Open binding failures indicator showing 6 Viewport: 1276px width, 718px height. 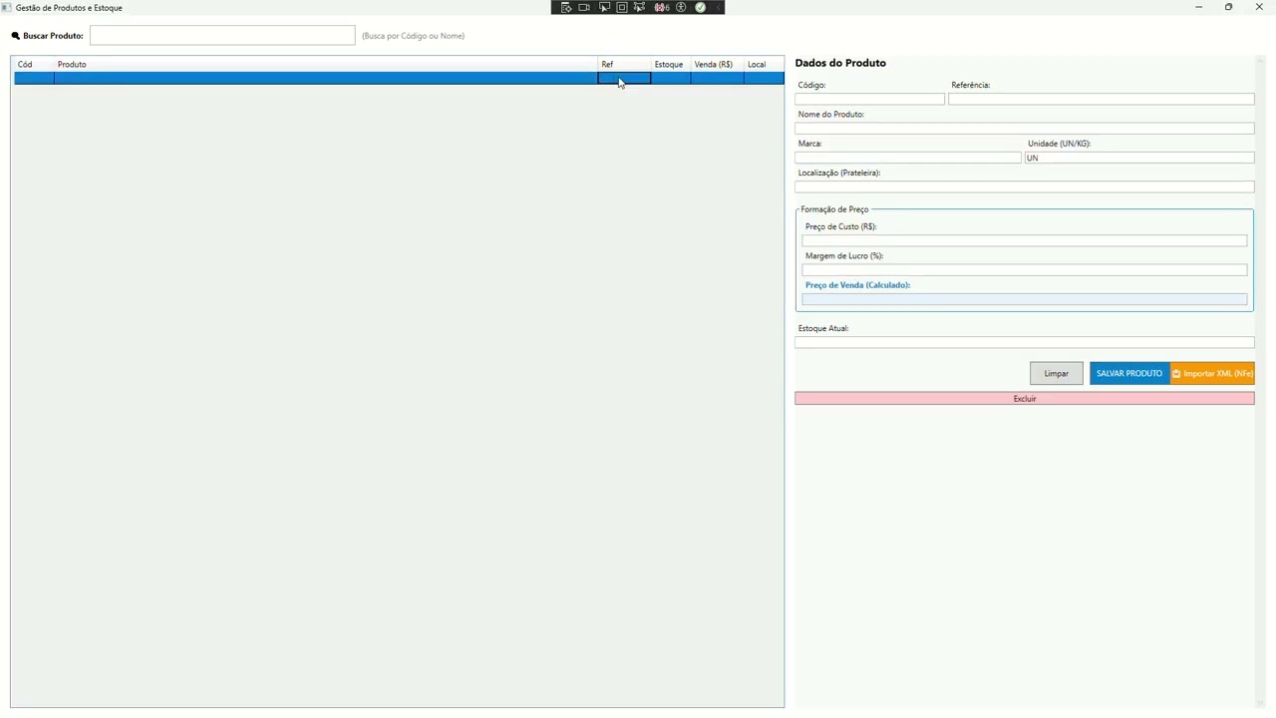pyautogui.click(x=662, y=7)
